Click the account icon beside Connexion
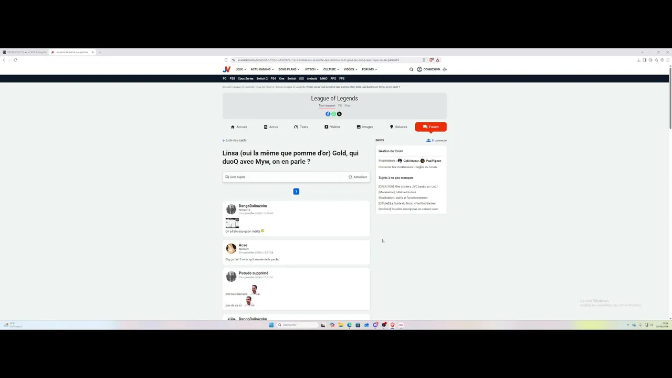Image resolution: width=672 pixels, height=378 pixels. coord(419,69)
